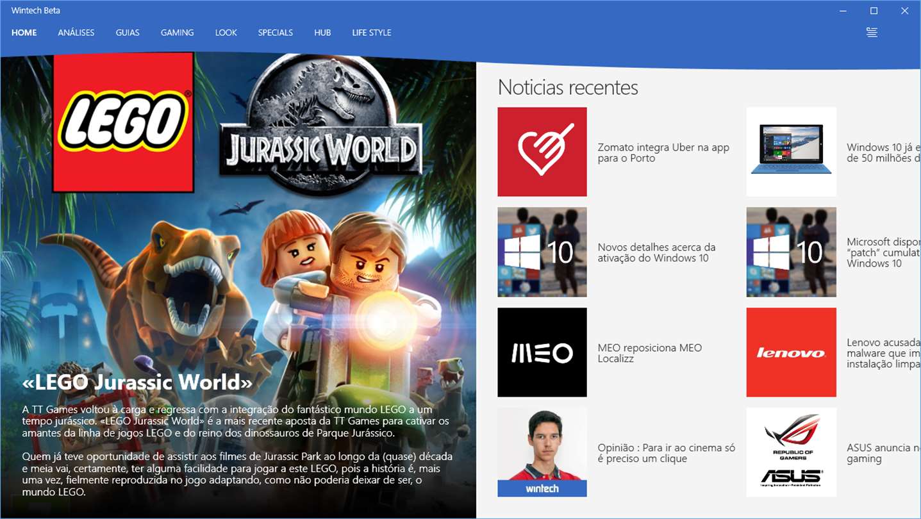Viewport: 921px width, 519px height.
Task: Open the 'Windows 10 já e' headline
Action: 883,152
